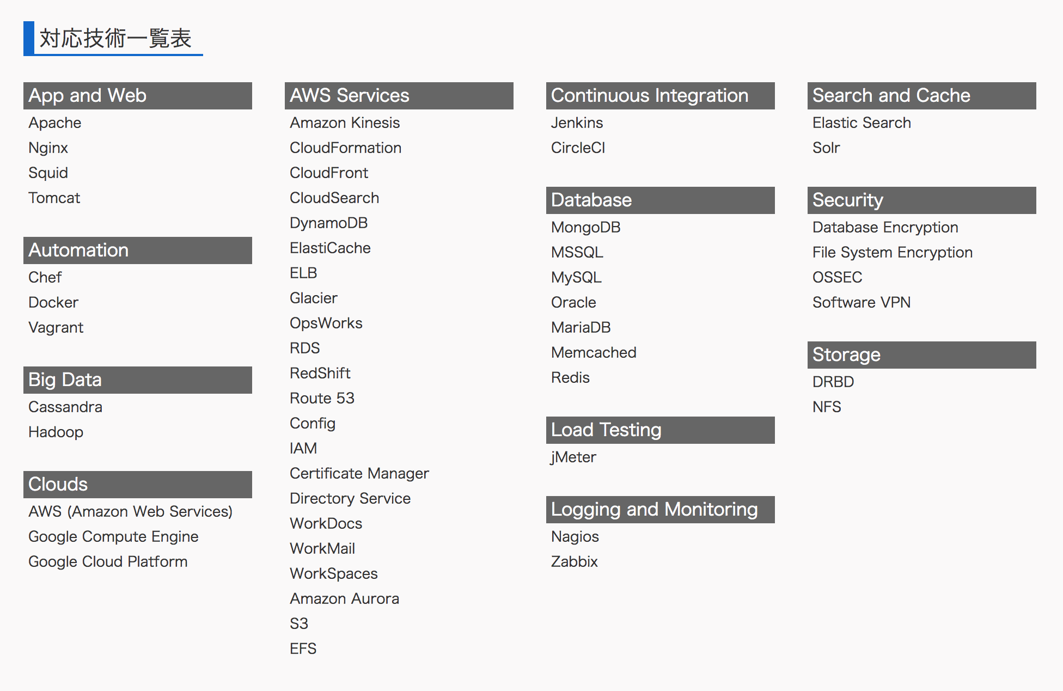Select the AWS Services heading
The image size is (1063, 691).
[x=399, y=96]
